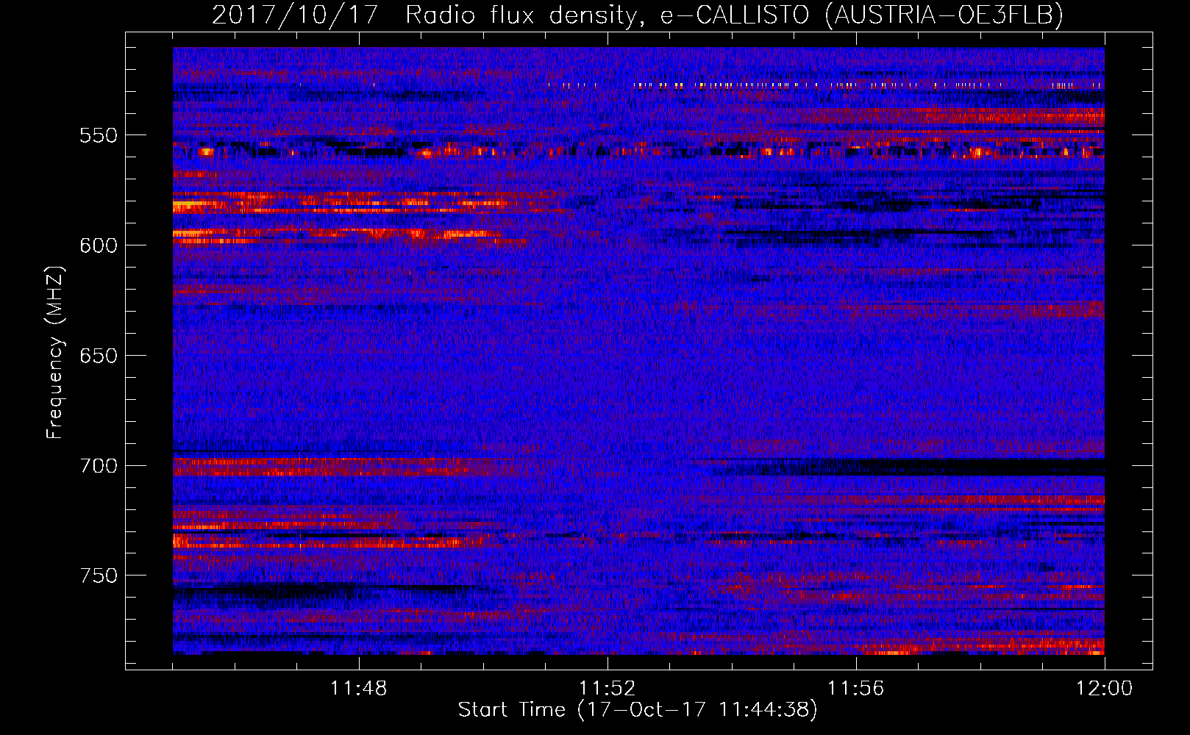Click the date "2017/10/17" in the title

click(x=294, y=15)
